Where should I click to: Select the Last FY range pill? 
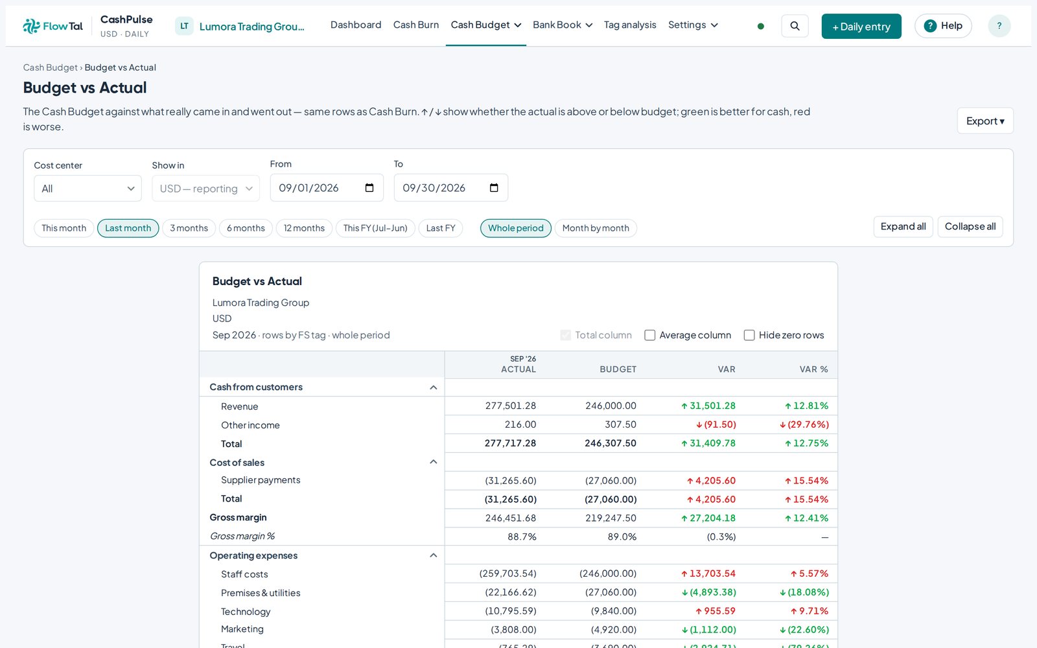coord(441,228)
